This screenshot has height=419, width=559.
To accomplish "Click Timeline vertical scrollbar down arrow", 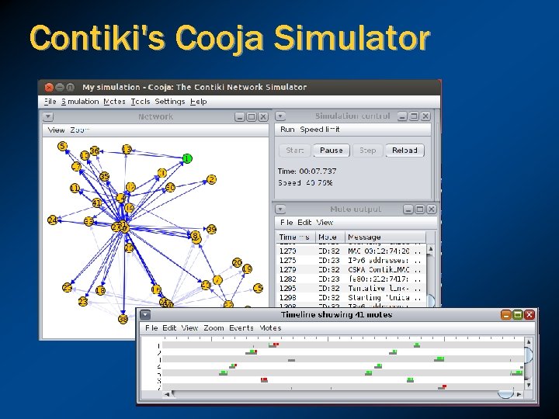I will 529,385.
